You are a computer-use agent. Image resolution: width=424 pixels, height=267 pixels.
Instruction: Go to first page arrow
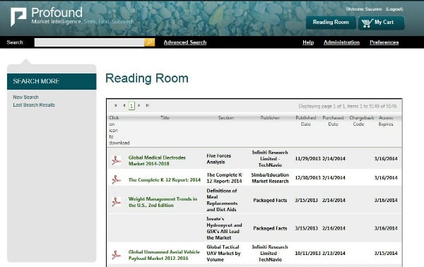point(116,105)
